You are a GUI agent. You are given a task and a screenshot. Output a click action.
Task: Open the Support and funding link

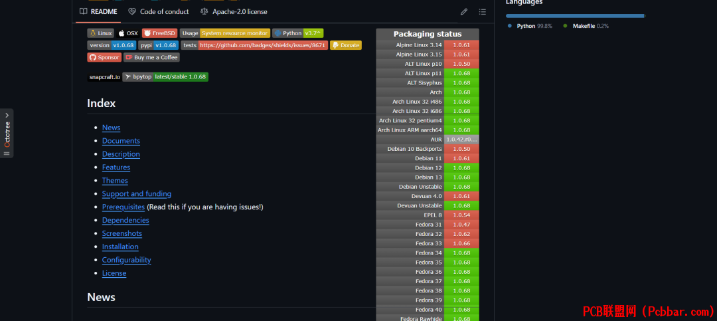point(137,193)
